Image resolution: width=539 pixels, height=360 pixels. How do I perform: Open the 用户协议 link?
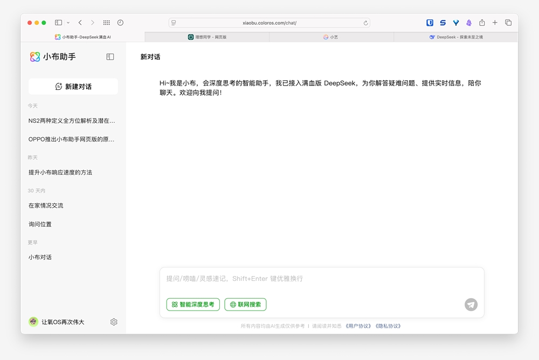(357, 326)
